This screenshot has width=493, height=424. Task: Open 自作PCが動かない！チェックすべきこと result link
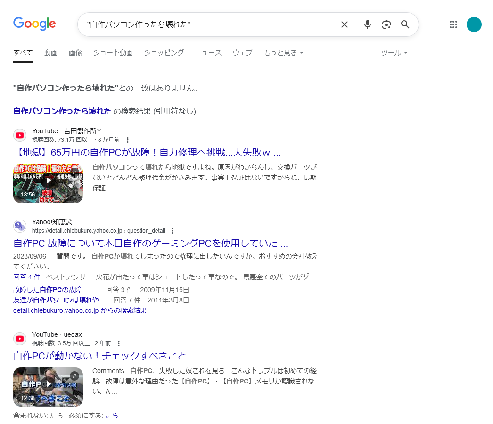tap(100, 356)
